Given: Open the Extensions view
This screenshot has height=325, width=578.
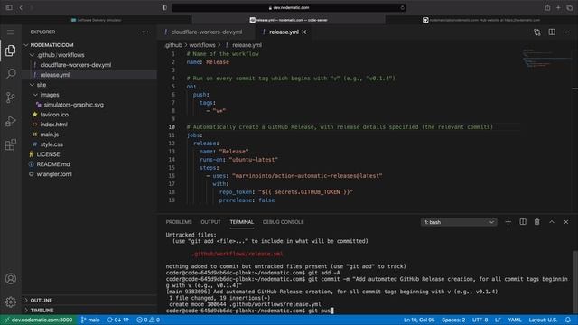Looking at the screenshot, I should tap(11, 144).
